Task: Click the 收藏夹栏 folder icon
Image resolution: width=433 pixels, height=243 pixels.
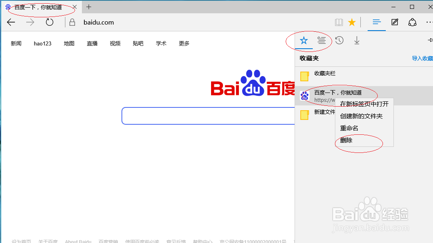Action: pos(305,76)
